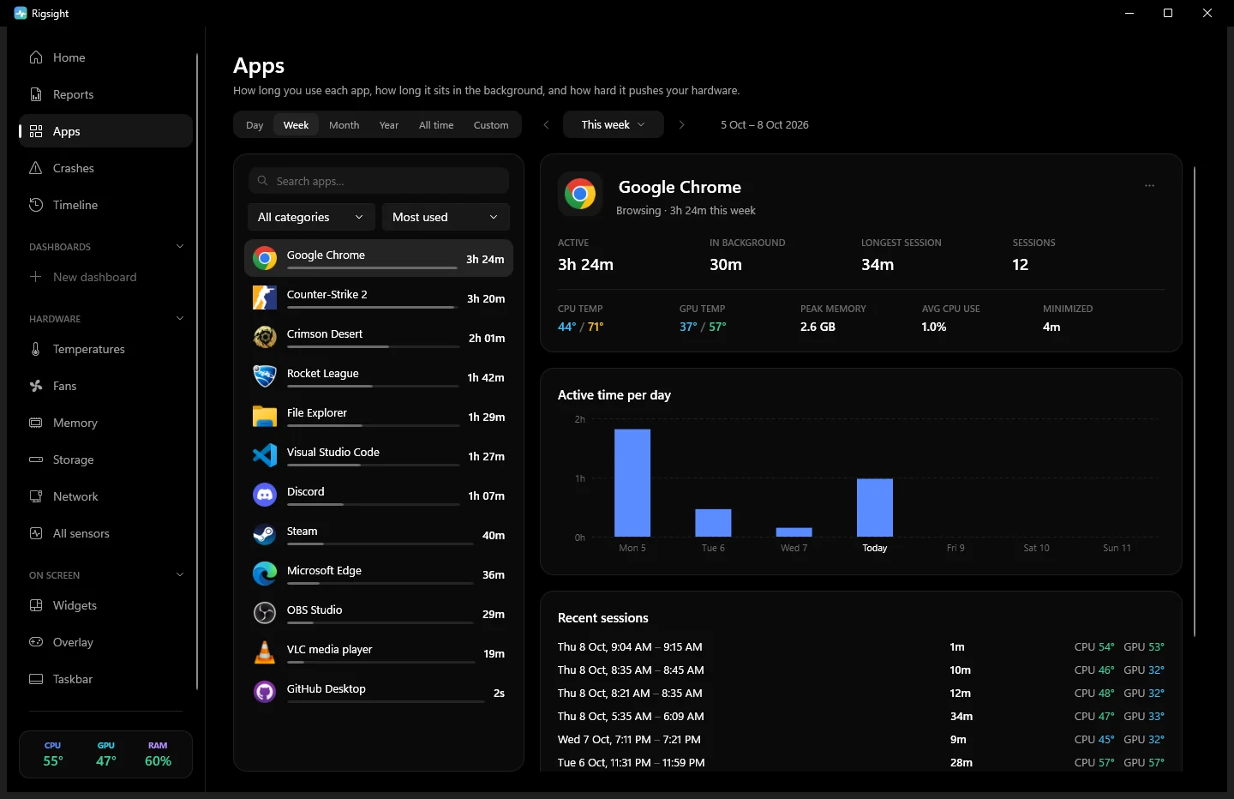Click the Discord app icon in the list
This screenshot has width=1234, height=799.
[x=265, y=496]
